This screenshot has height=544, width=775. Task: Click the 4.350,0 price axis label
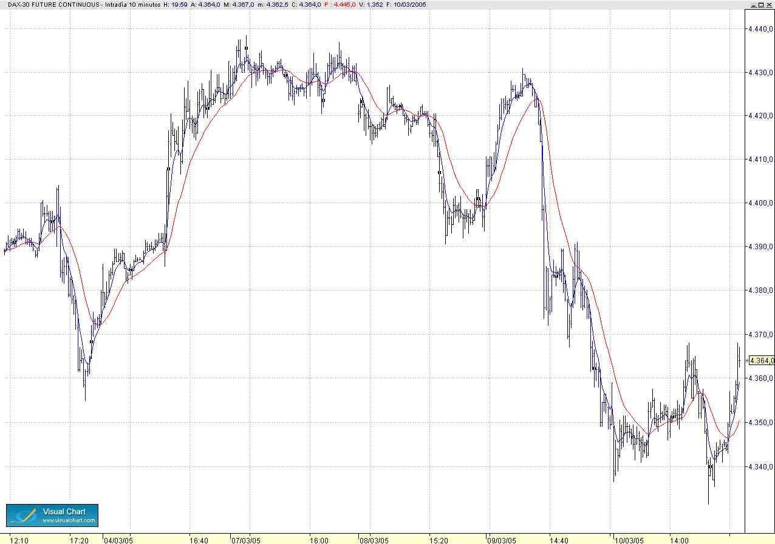pyautogui.click(x=760, y=423)
